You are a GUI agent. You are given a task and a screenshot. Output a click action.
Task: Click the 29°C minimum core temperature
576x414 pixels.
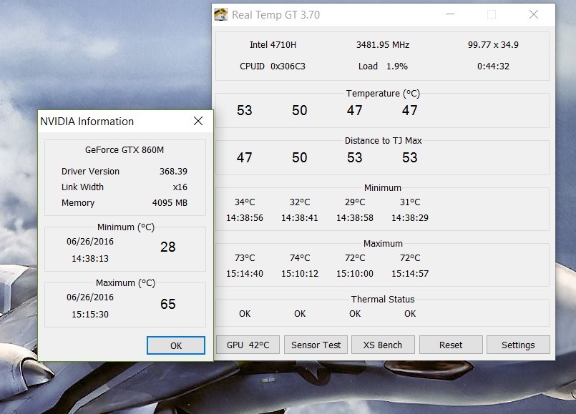355,202
